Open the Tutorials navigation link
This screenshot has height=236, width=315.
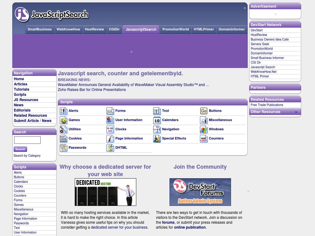[22, 89]
